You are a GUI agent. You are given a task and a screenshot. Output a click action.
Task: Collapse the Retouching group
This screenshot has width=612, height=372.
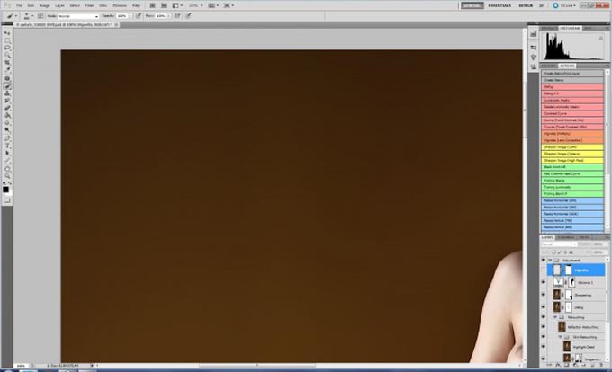click(555, 317)
